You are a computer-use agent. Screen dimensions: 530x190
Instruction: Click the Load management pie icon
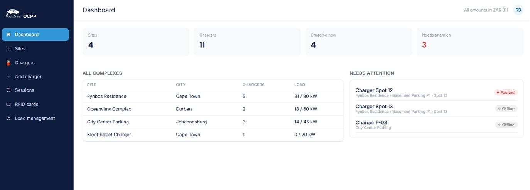[x=8, y=118]
